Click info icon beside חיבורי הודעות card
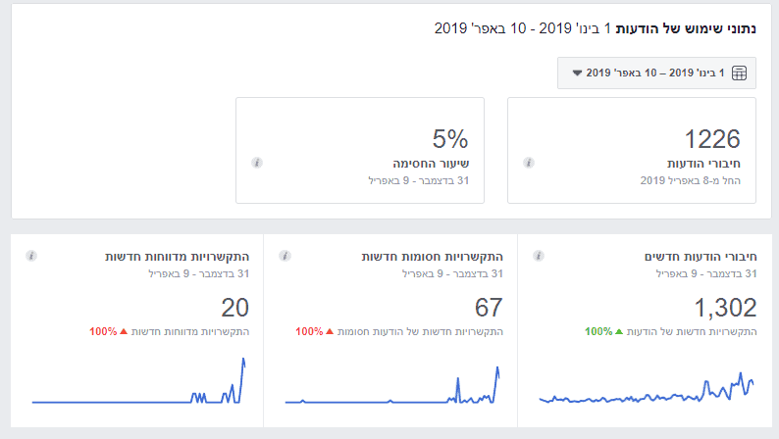This screenshot has width=779, height=439. 529,163
